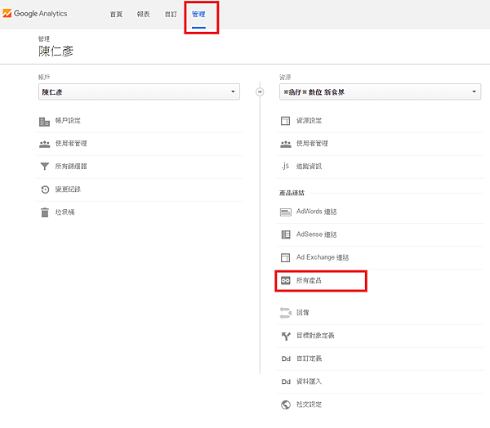This screenshot has width=490, height=428.
Task: Click the funnel filter icon
Action: click(45, 167)
